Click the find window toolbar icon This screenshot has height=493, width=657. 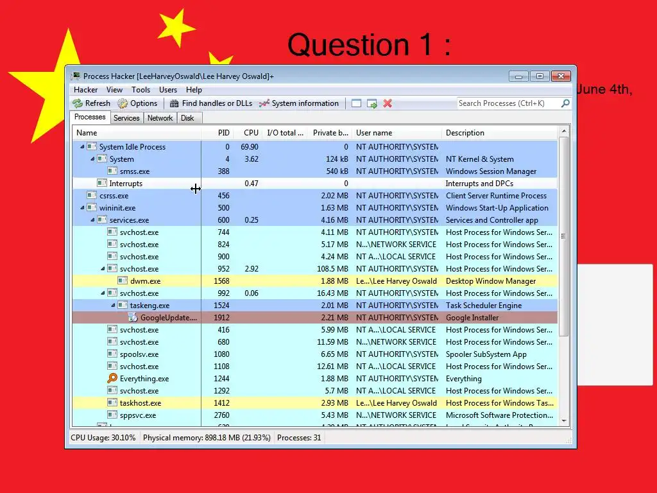356,103
